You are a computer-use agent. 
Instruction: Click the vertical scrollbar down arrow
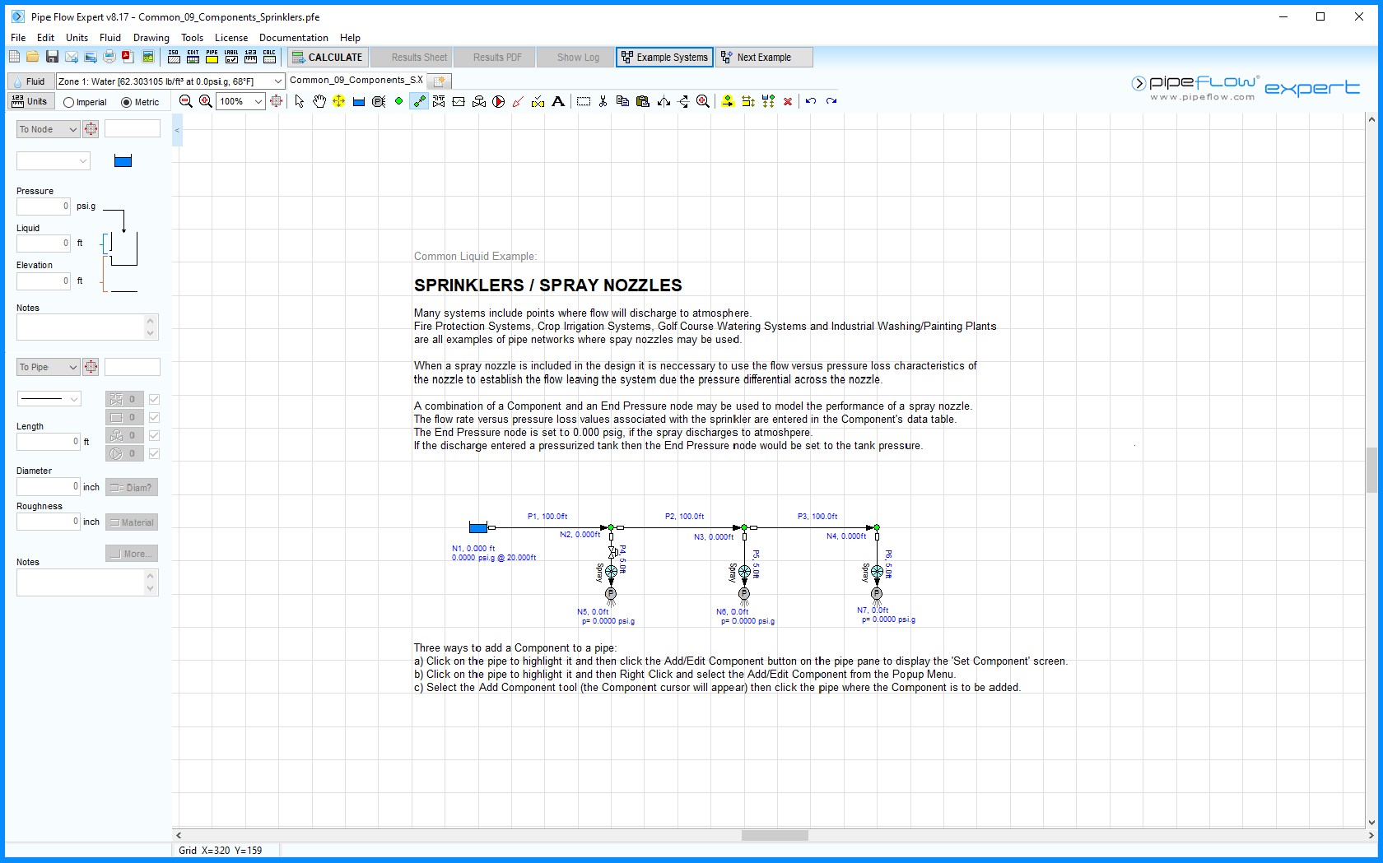pos(1371,822)
